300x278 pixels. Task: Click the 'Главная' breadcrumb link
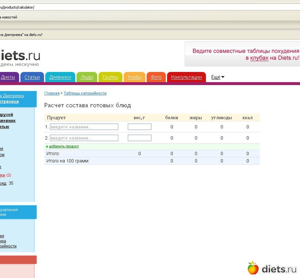51,93
